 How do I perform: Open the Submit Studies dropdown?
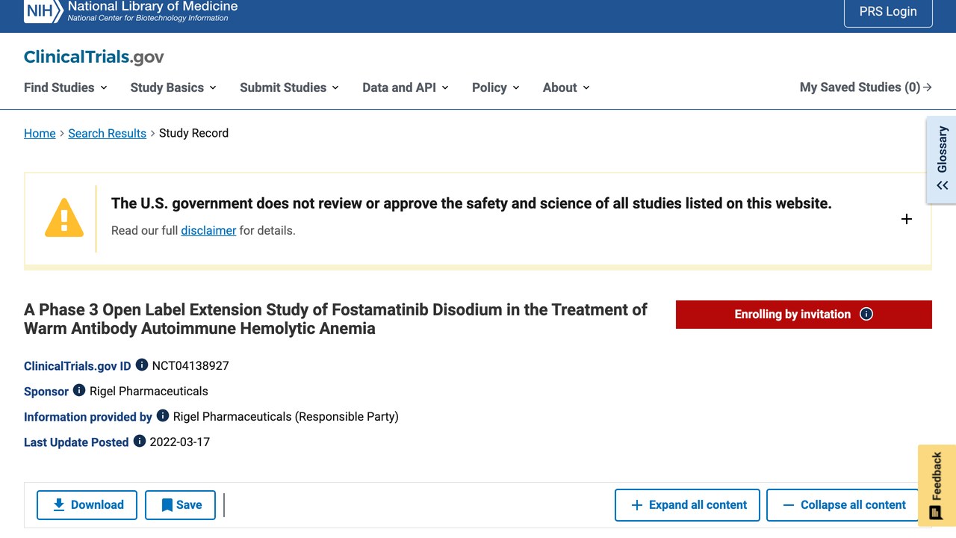pos(289,87)
